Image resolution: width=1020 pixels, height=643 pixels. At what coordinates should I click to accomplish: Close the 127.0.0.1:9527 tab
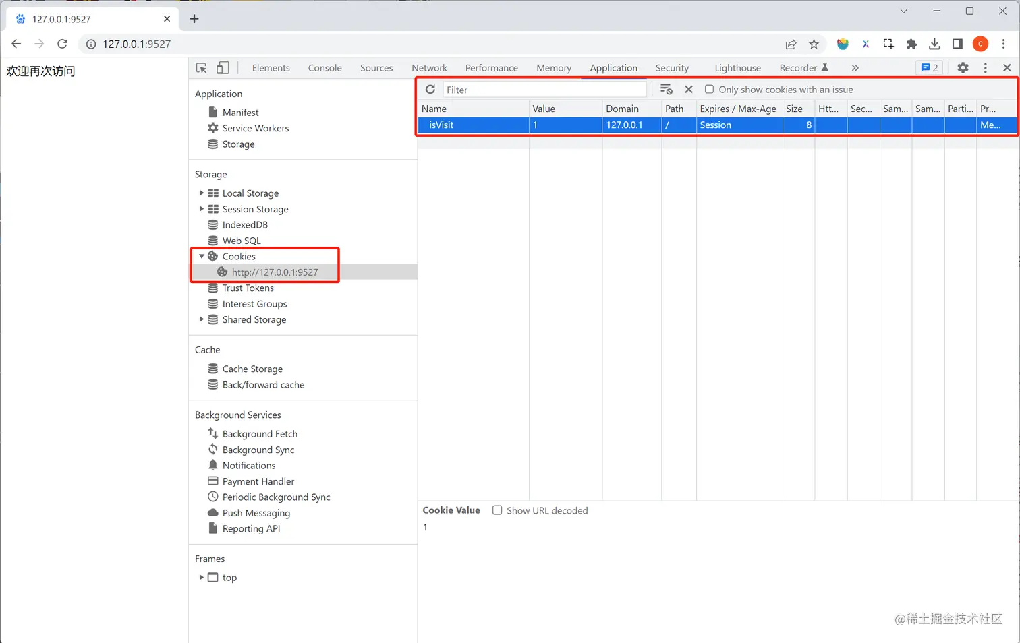(x=167, y=19)
